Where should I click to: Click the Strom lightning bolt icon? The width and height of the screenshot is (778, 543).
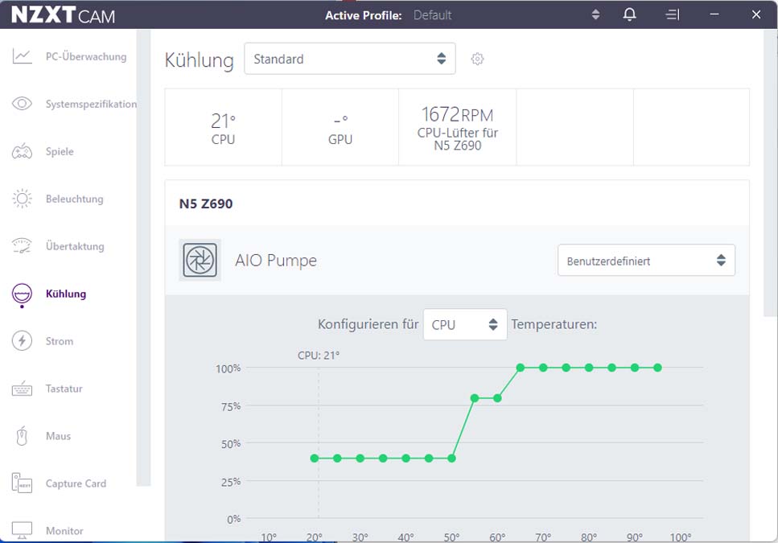[x=22, y=340]
